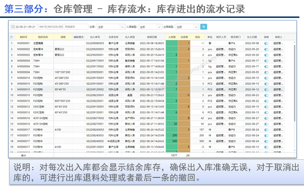Click the date range field 22-06-21~09-21
The image size is (304, 187).
pos(24,27)
